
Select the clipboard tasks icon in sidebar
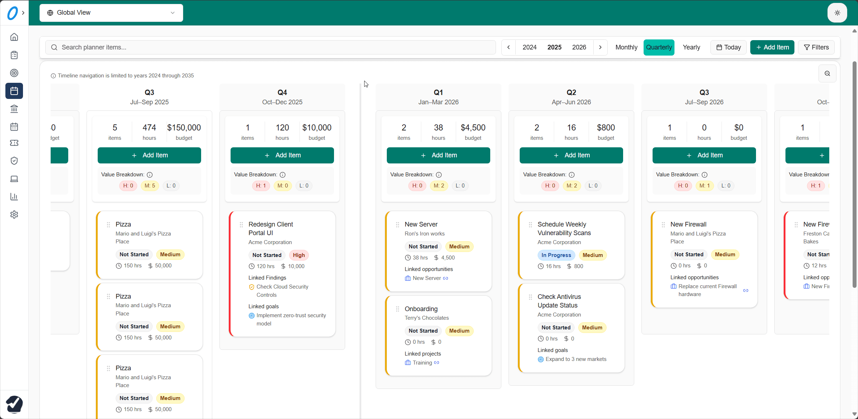tap(14, 55)
